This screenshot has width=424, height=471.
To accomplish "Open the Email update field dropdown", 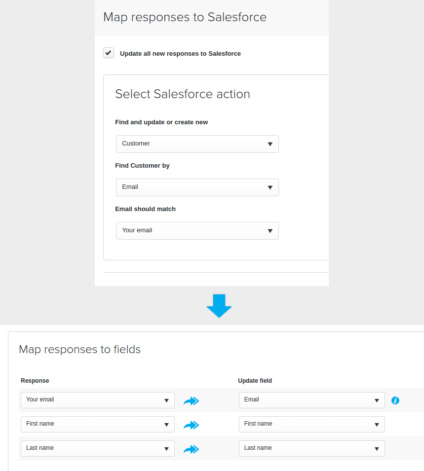I will (x=312, y=400).
